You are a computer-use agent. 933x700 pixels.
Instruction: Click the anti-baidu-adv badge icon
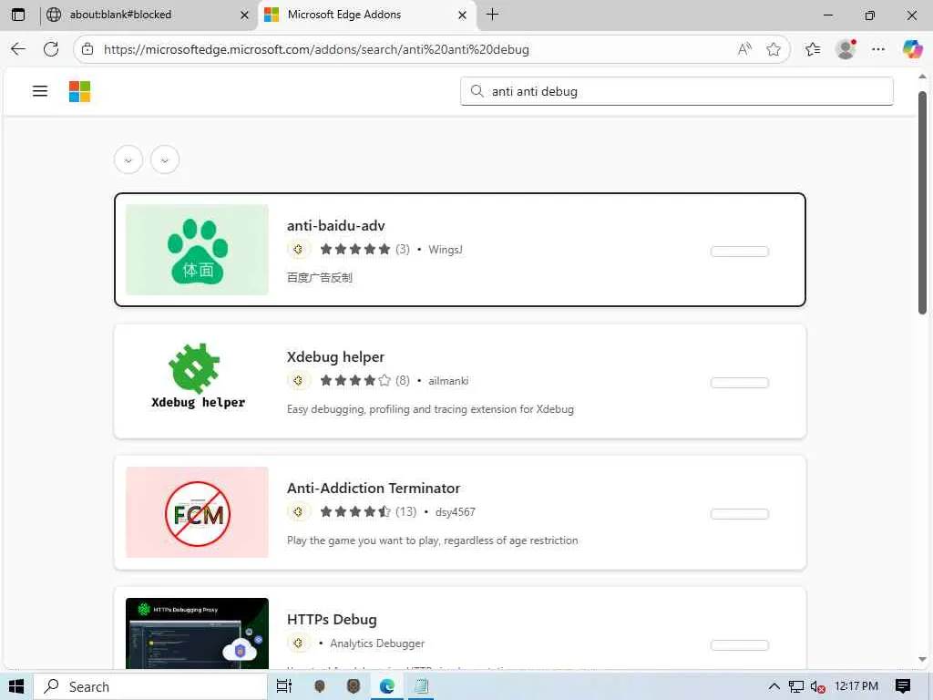(x=299, y=249)
